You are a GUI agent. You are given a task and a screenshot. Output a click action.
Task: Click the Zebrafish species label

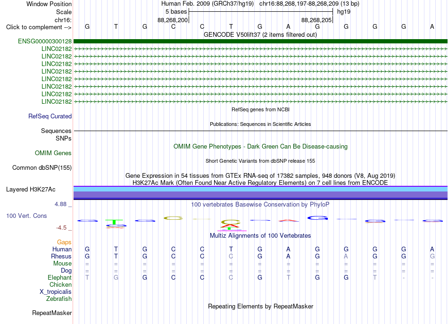coord(59,299)
